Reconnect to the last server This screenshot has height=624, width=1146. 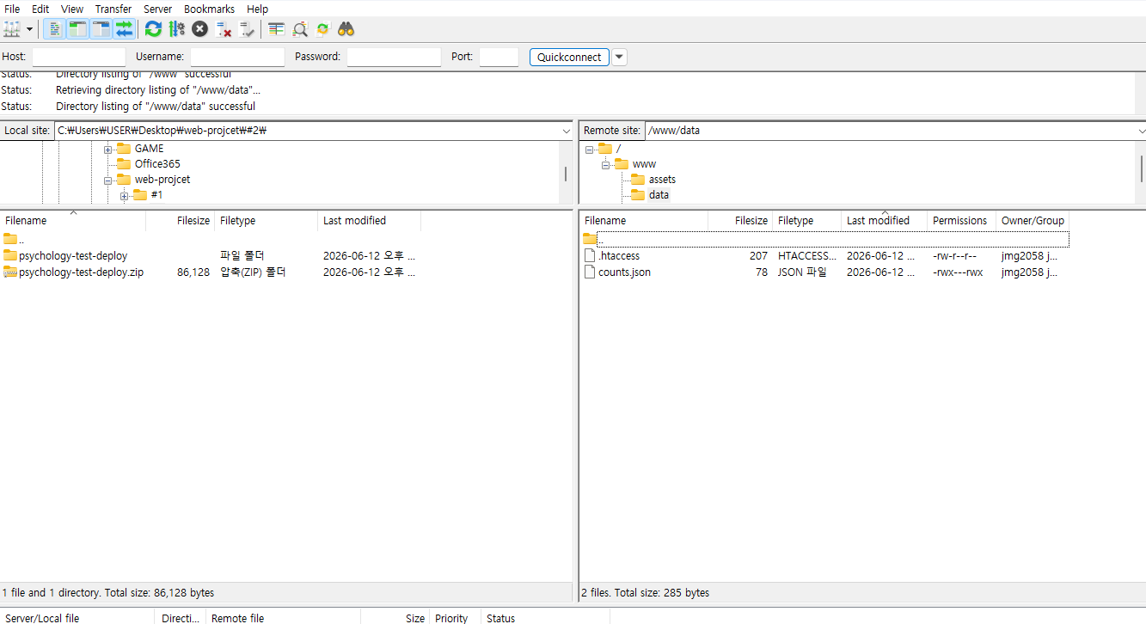coord(248,29)
